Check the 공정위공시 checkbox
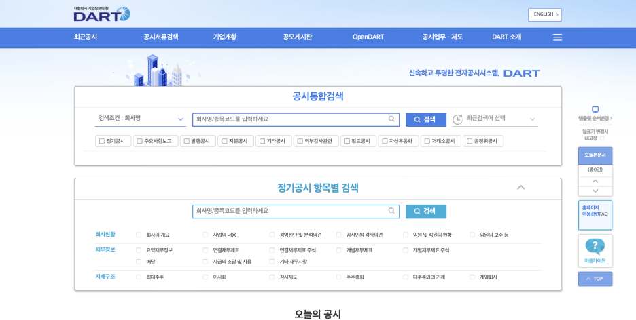This screenshot has height=320, width=636. [x=470, y=141]
